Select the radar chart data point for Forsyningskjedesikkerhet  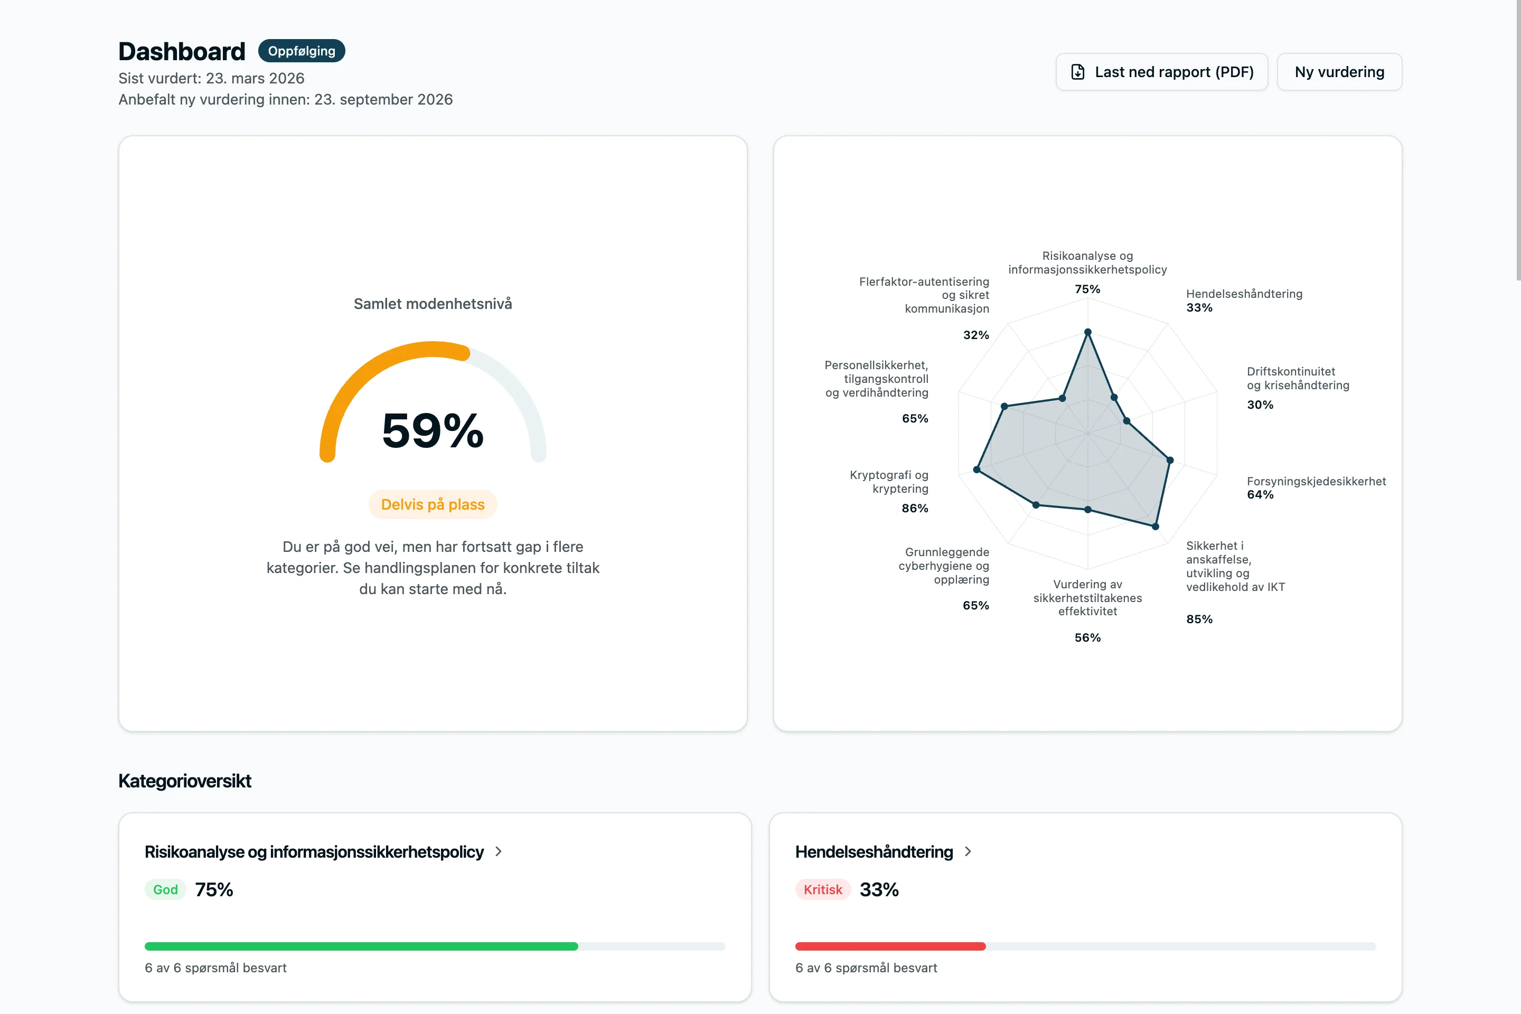[x=1170, y=461]
